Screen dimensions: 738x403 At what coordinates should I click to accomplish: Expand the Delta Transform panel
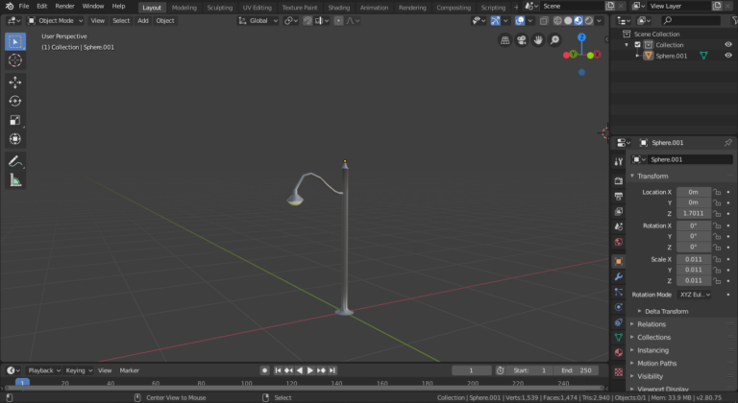click(665, 311)
